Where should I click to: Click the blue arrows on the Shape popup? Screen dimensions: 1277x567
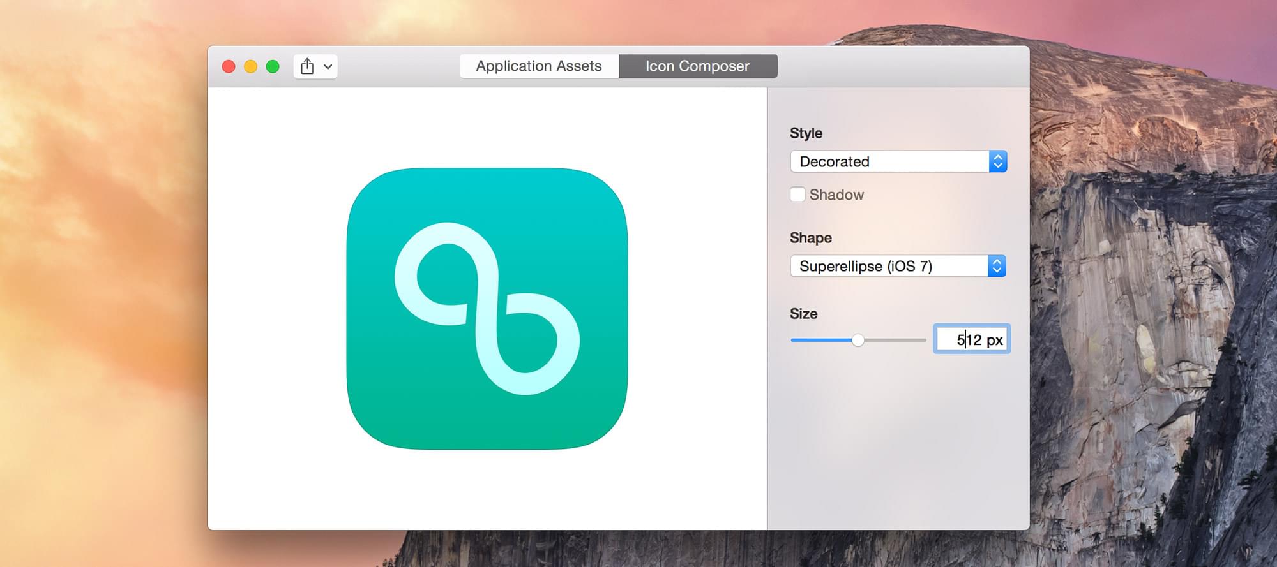997,266
